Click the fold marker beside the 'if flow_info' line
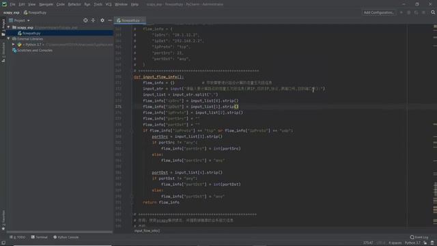 pyautogui.click(x=132, y=131)
